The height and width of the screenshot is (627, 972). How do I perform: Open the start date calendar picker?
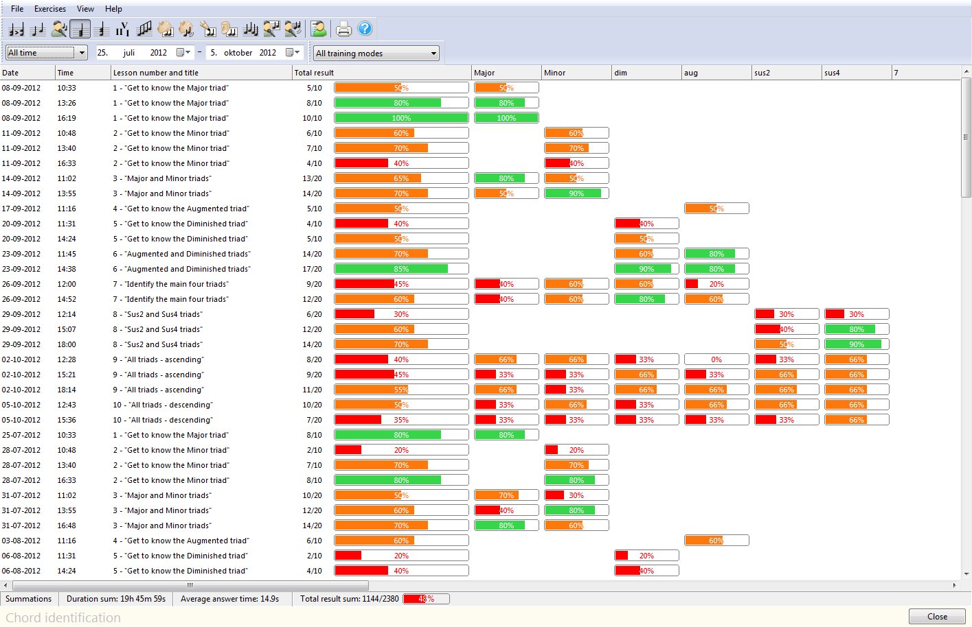point(183,53)
